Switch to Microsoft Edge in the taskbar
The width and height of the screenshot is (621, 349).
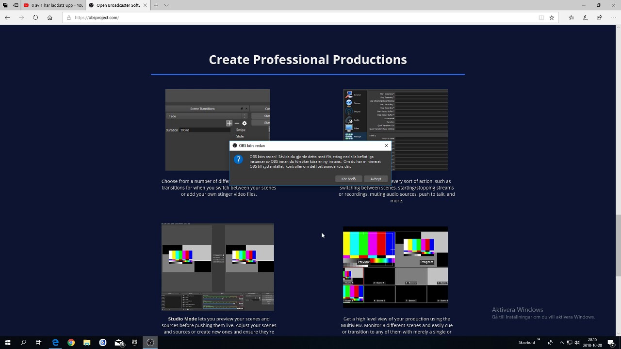coord(55,343)
